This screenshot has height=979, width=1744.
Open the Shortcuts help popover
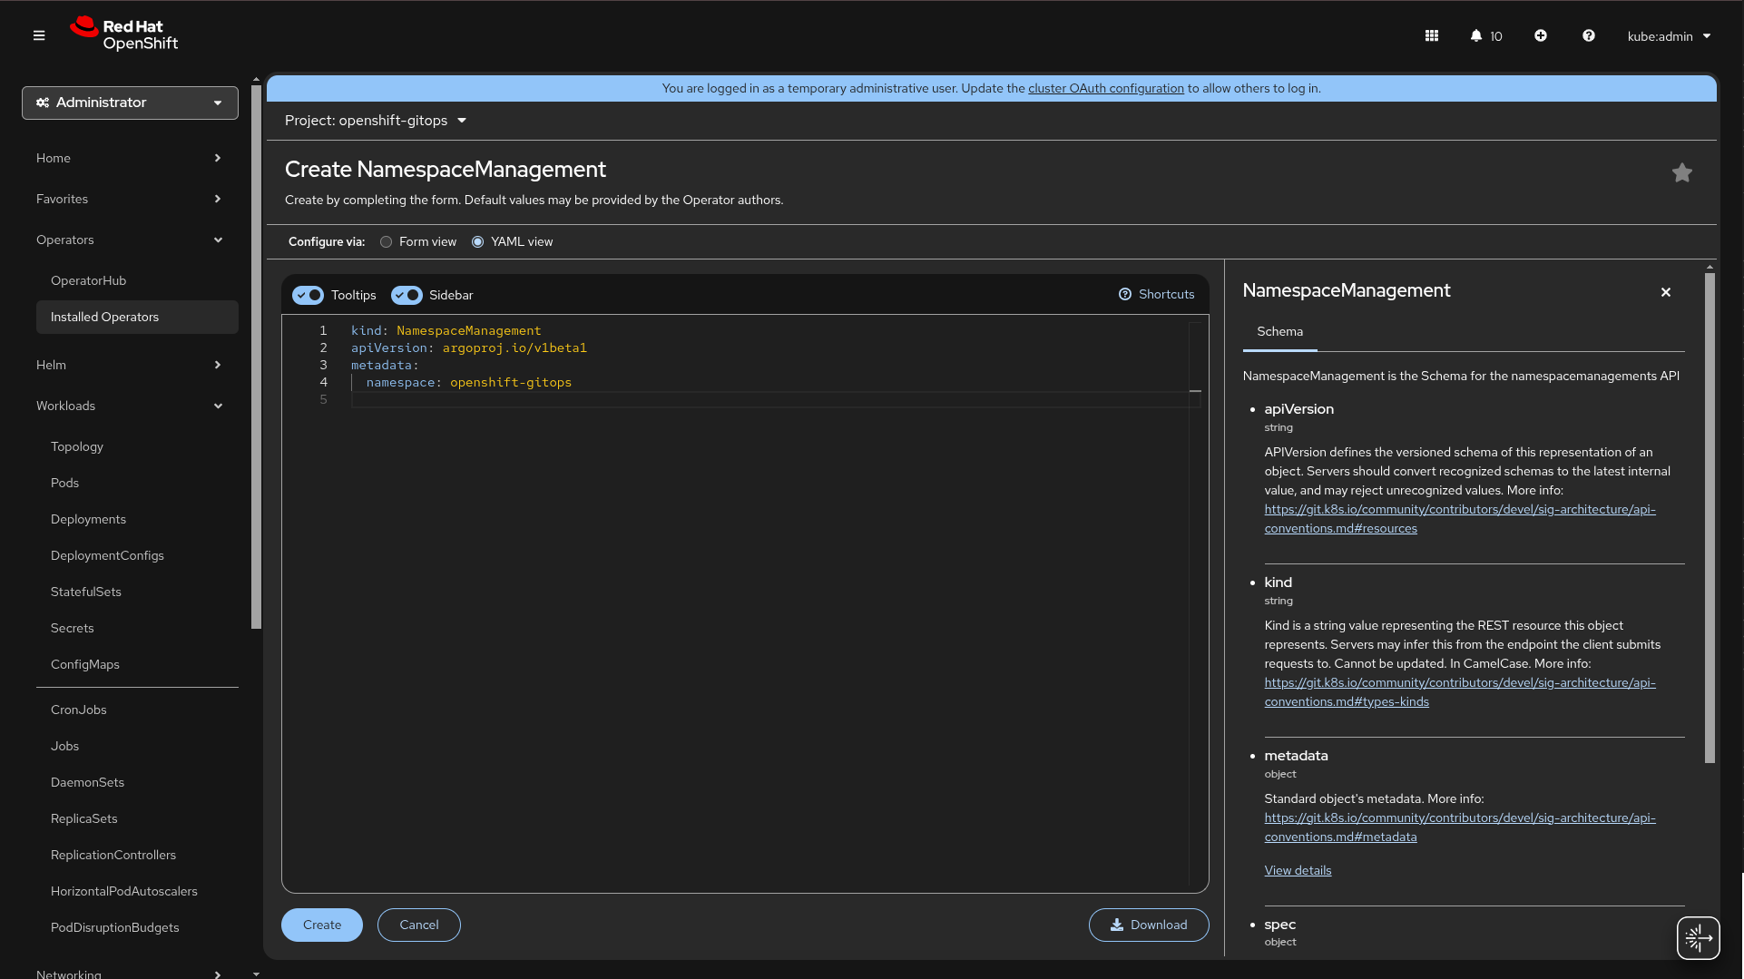point(1157,294)
